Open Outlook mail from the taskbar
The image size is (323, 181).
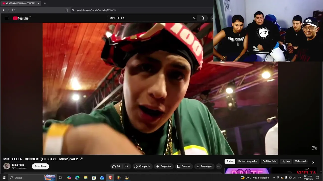tap(102, 177)
